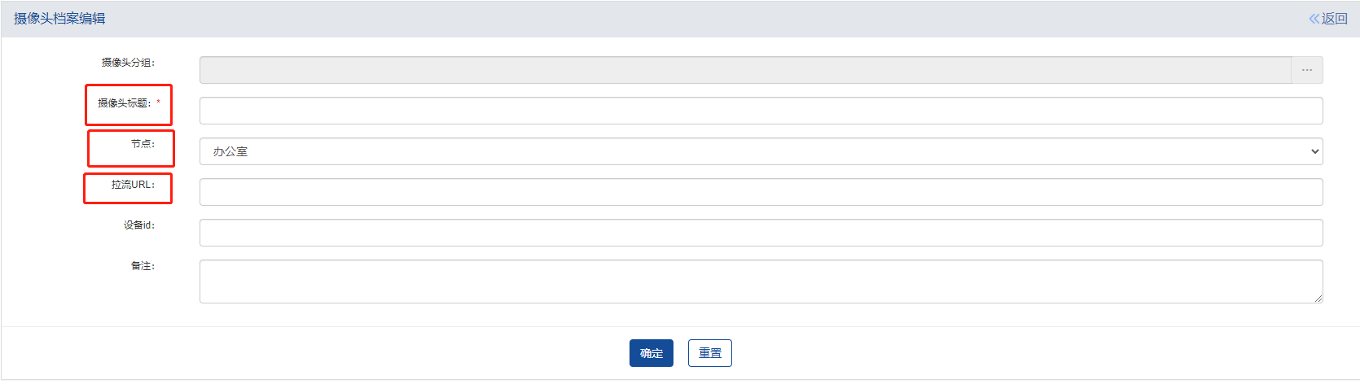Expand the 节点 dropdown showing 办公室
Image resolution: width=1360 pixels, height=384 pixels.
point(761,151)
